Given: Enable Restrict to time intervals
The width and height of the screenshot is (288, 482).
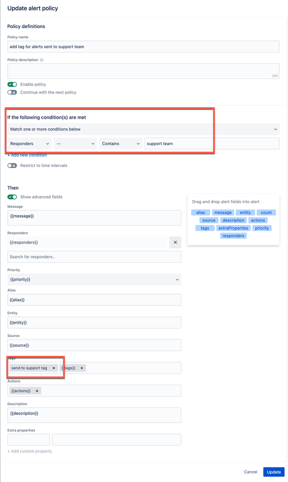Looking at the screenshot, I should coord(12,165).
